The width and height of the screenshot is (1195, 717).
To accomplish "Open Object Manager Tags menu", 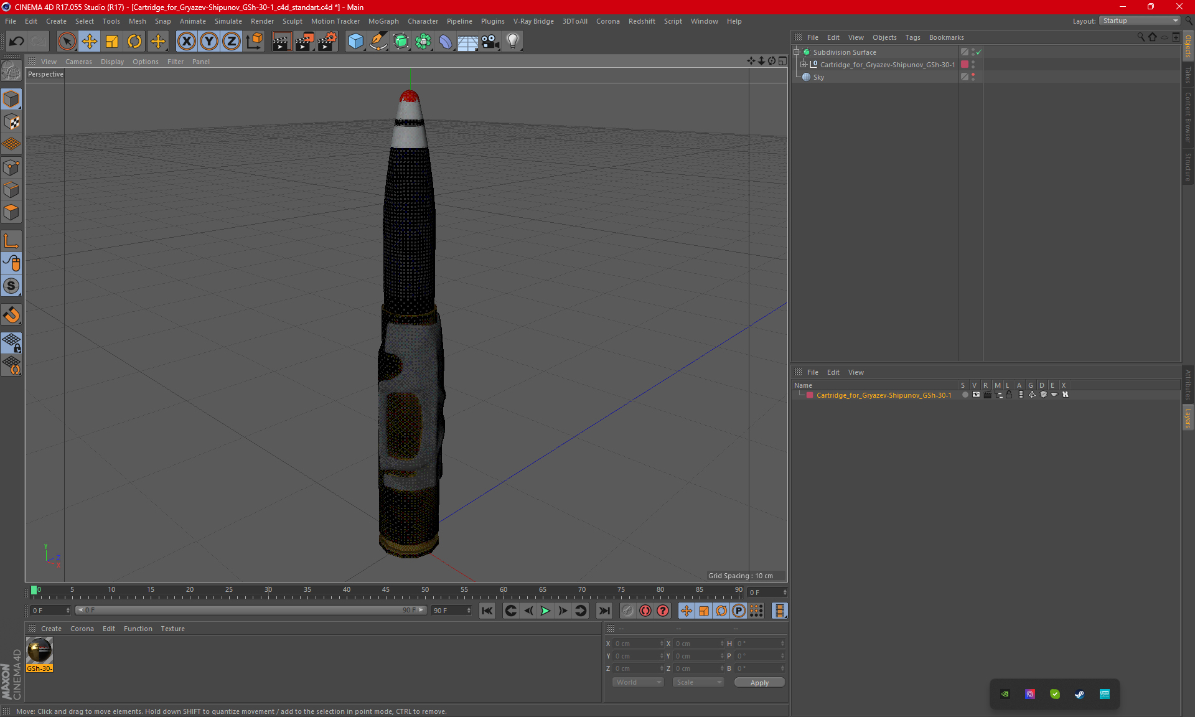I will (x=912, y=37).
